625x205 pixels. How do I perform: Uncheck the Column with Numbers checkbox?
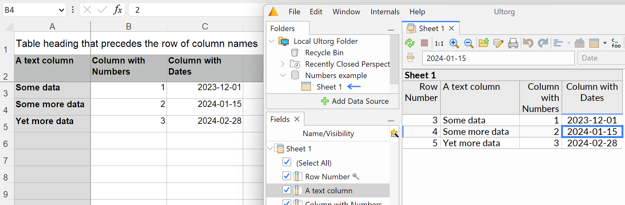(286, 202)
